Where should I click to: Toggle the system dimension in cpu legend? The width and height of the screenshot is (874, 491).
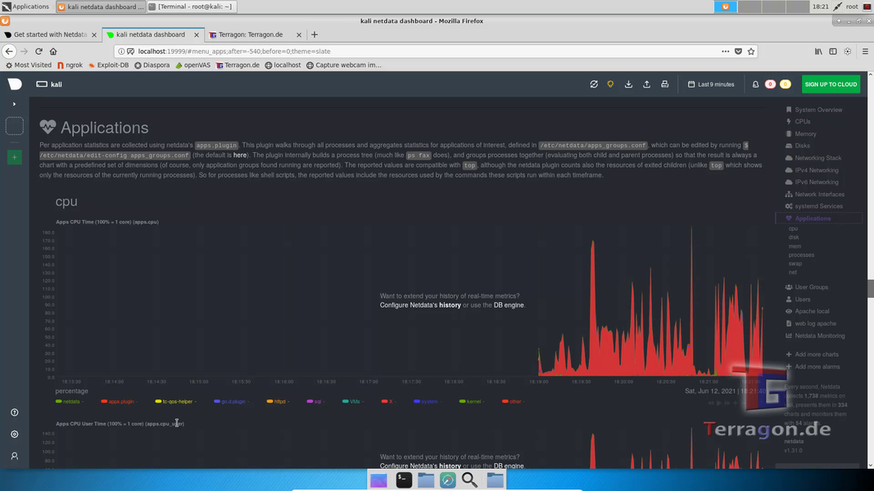point(427,401)
